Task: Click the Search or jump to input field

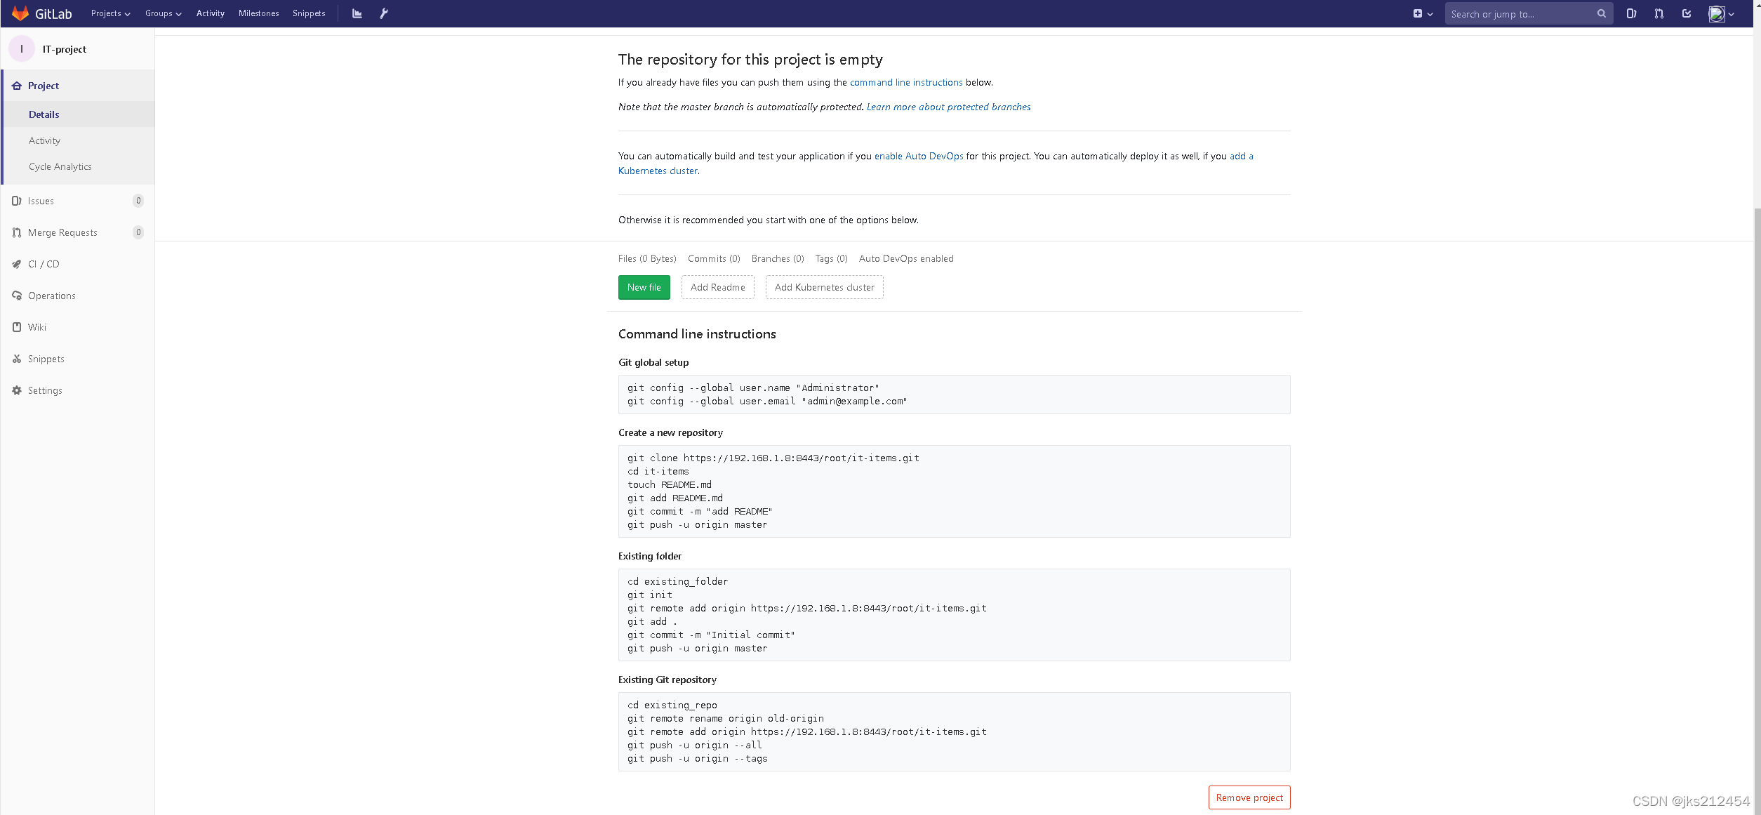Action: [x=1522, y=13]
